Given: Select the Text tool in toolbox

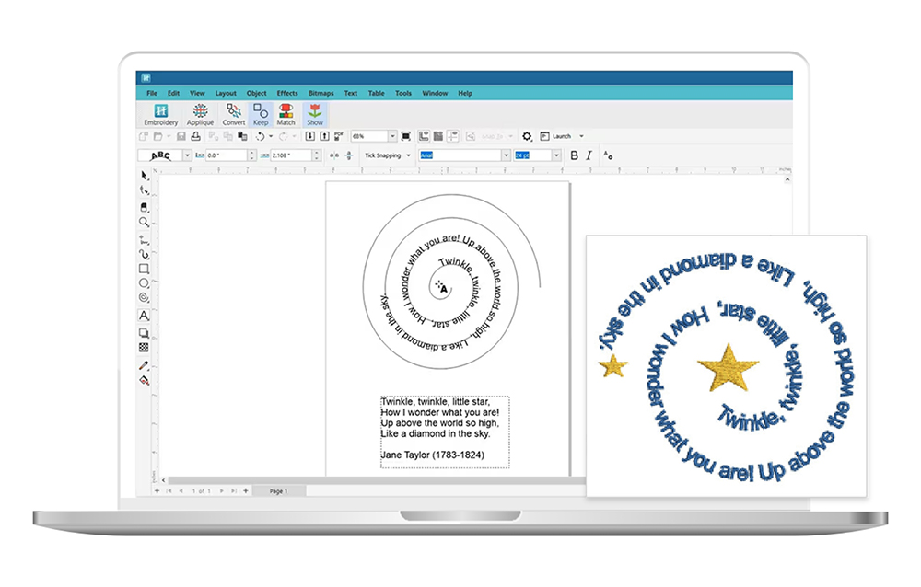Looking at the screenshot, I should pos(145,316).
